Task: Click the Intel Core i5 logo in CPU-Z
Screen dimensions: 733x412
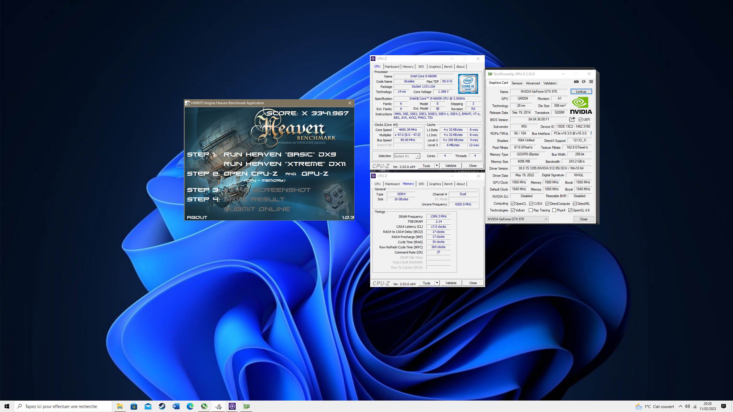Action: [468, 84]
